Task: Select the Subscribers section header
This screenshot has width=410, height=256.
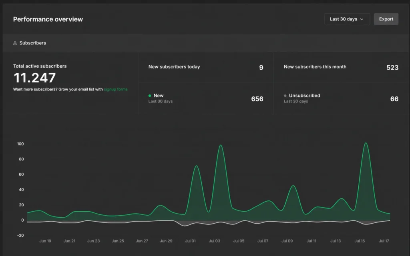Action: pyautogui.click(x=206, y=43)
